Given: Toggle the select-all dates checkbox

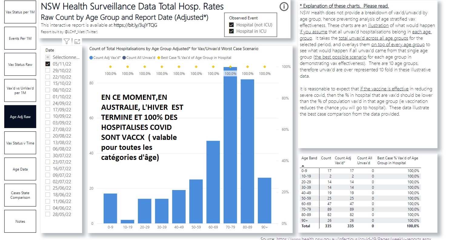Looking at the screenshot, I should [48, 57].
